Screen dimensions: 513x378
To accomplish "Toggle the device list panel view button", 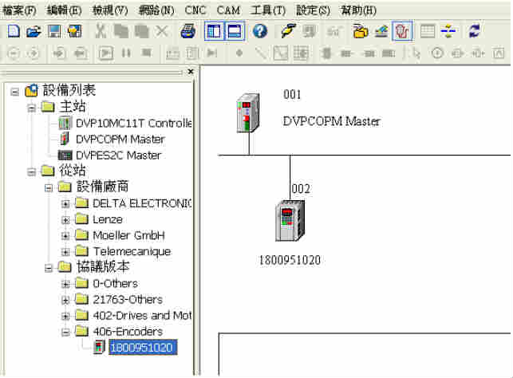I will click(214, 32).
